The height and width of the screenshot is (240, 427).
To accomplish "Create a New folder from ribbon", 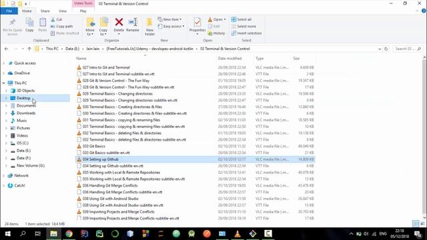I will tap(149, 27).
